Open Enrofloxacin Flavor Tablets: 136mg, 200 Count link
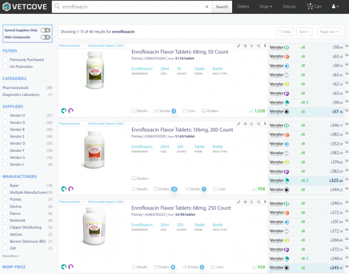 pyautogui.click(x=181, y=130)
